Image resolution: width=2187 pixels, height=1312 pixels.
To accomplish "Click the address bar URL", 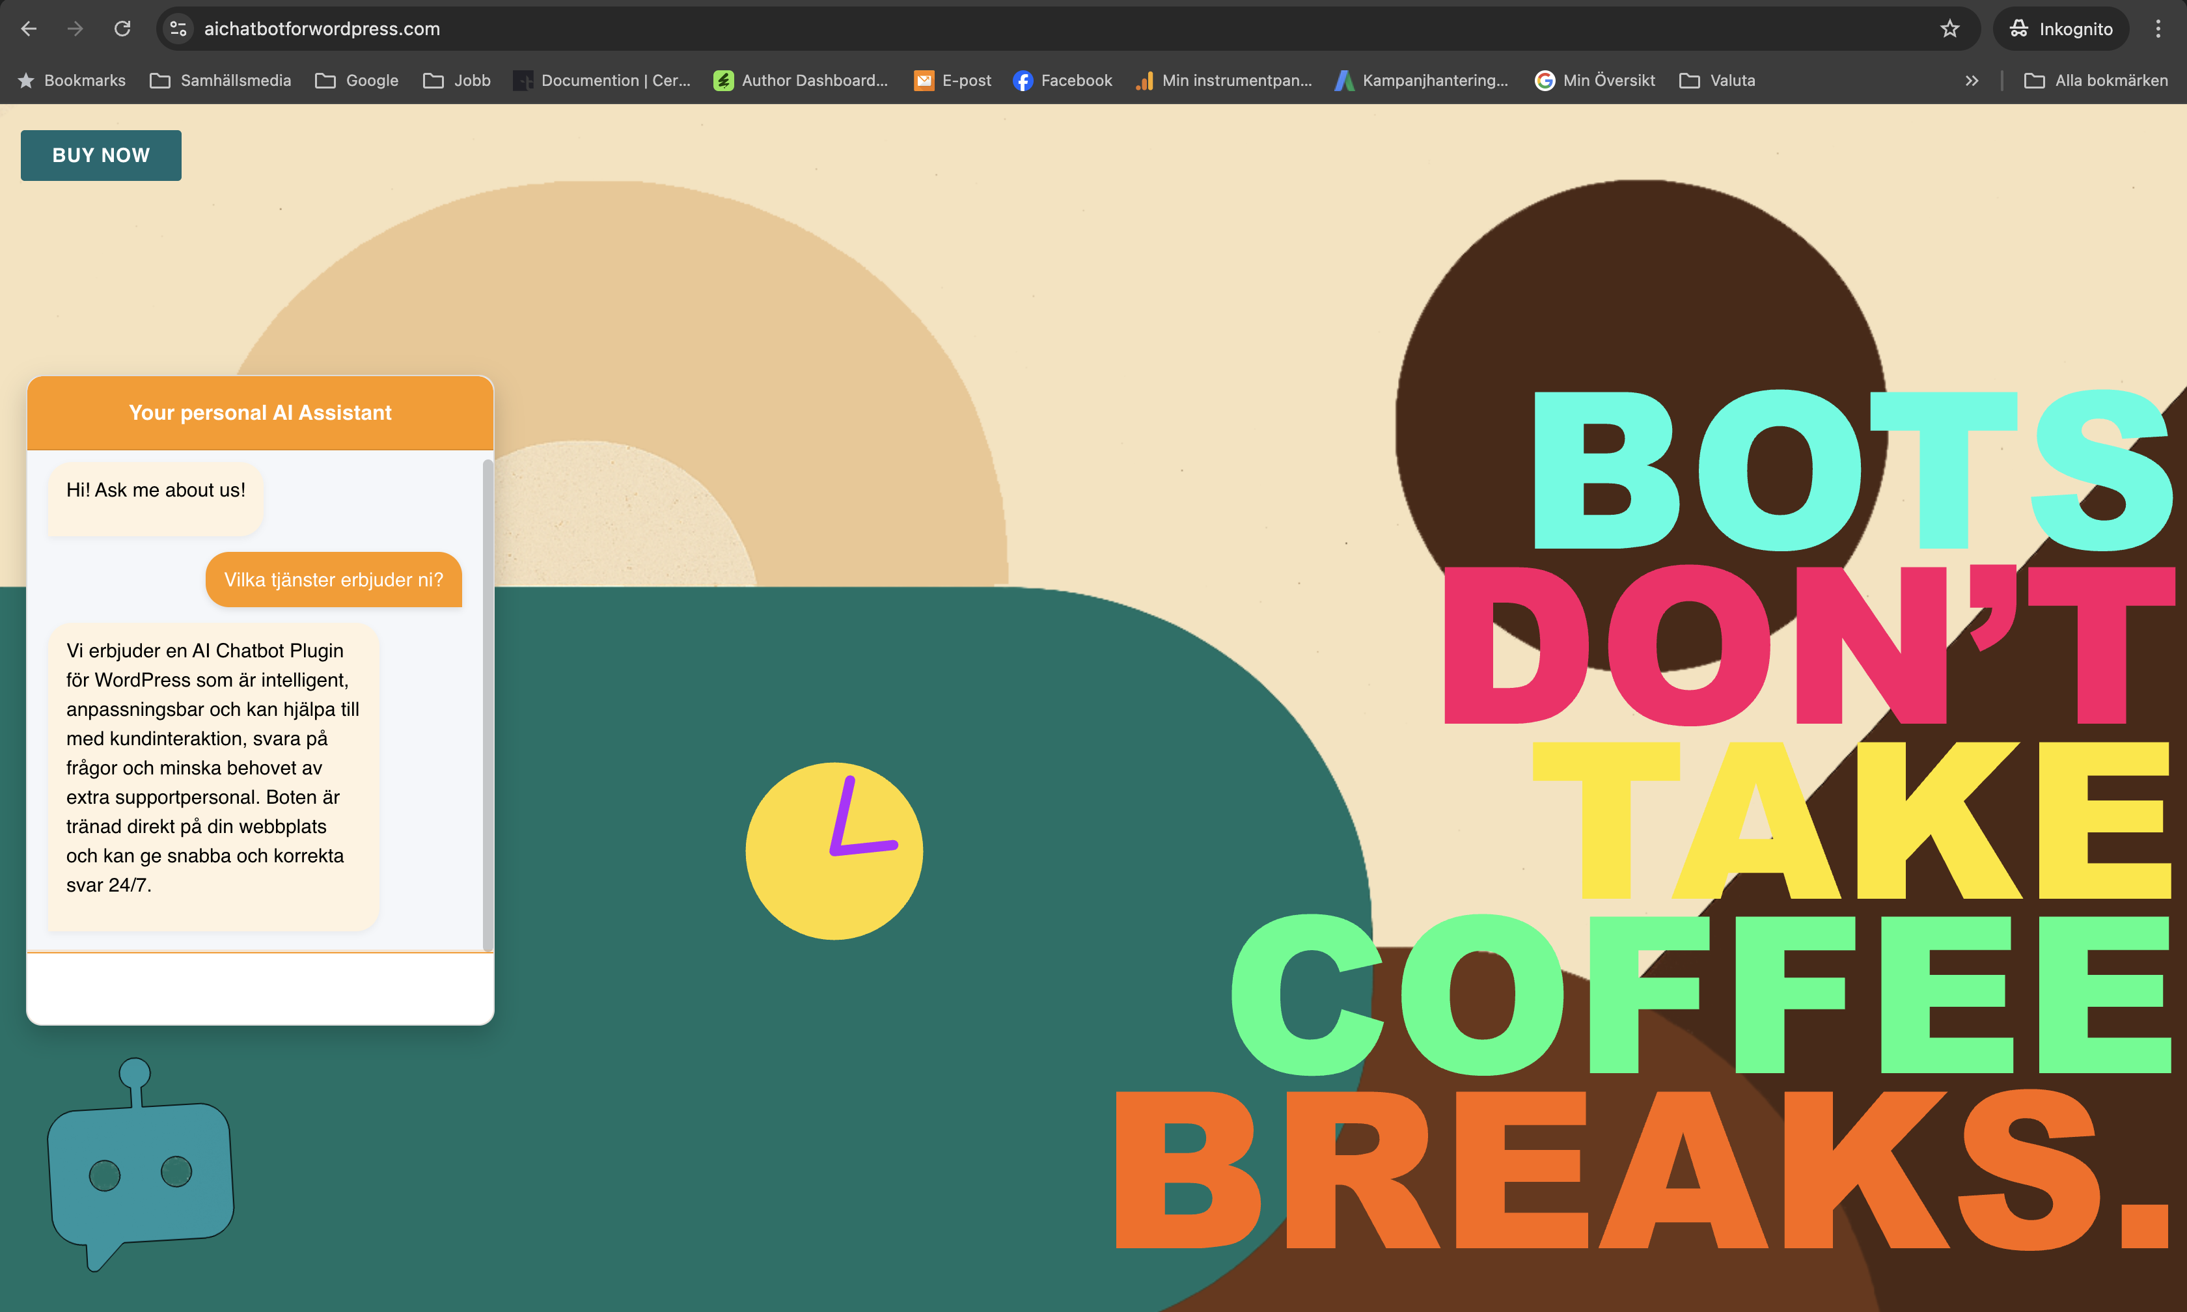I will (x=322, y=29).
